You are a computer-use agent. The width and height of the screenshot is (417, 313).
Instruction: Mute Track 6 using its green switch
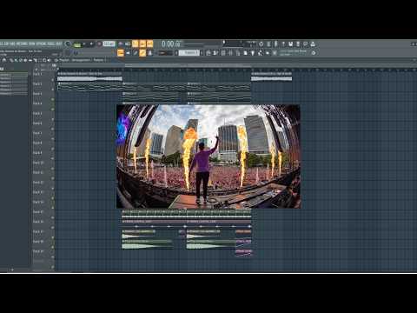[x=52, y=129]
